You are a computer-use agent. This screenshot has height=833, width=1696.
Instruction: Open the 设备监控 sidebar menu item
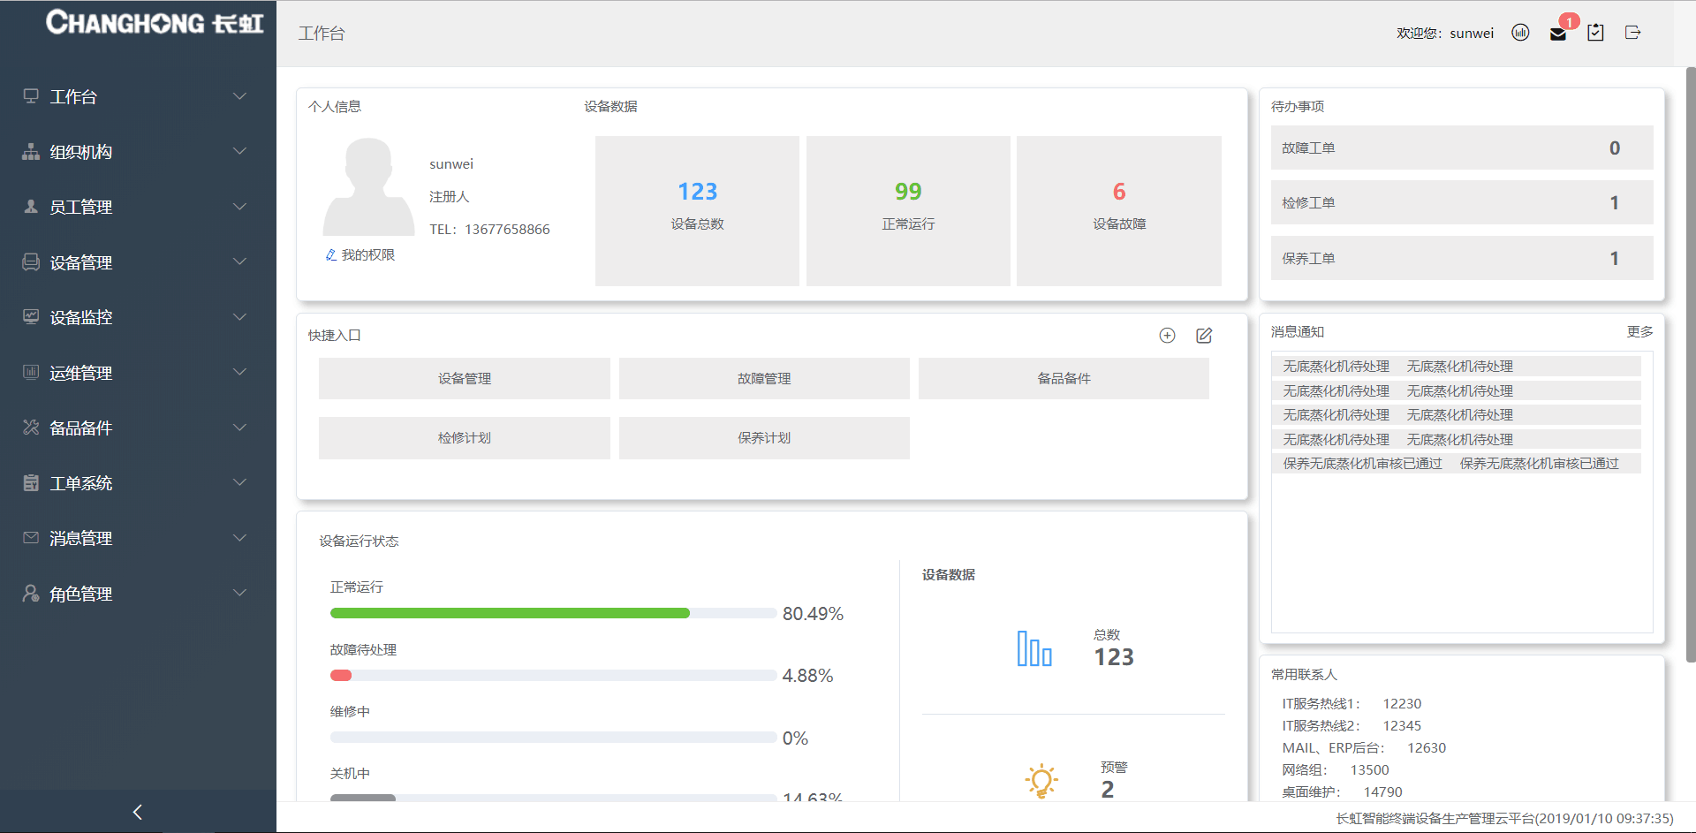(x=138, y=317)
